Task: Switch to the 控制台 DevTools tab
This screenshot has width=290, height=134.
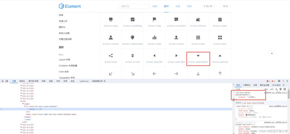Action: click(x=22, y=81)
